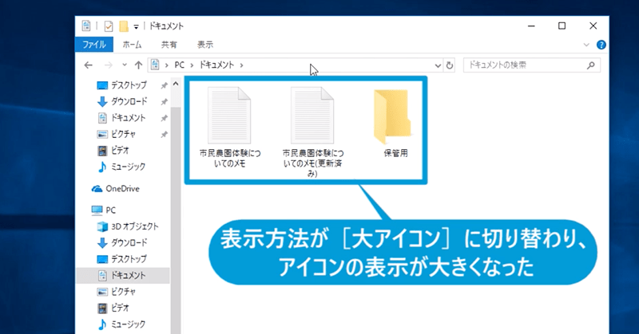Select ミュージック in quick access list

(121, 167)
